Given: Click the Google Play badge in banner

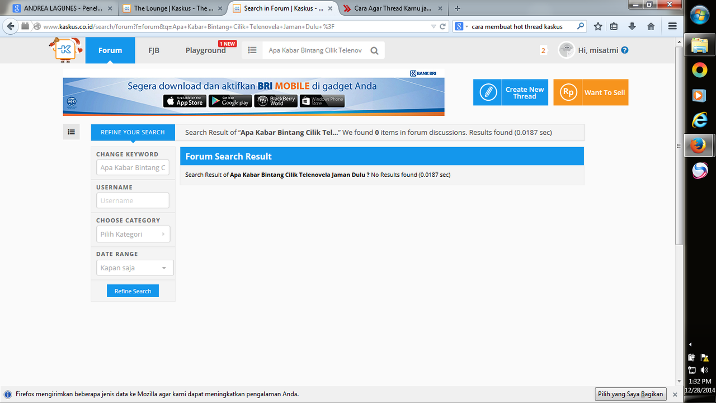Looking at the screenshot, I should 230,101.
